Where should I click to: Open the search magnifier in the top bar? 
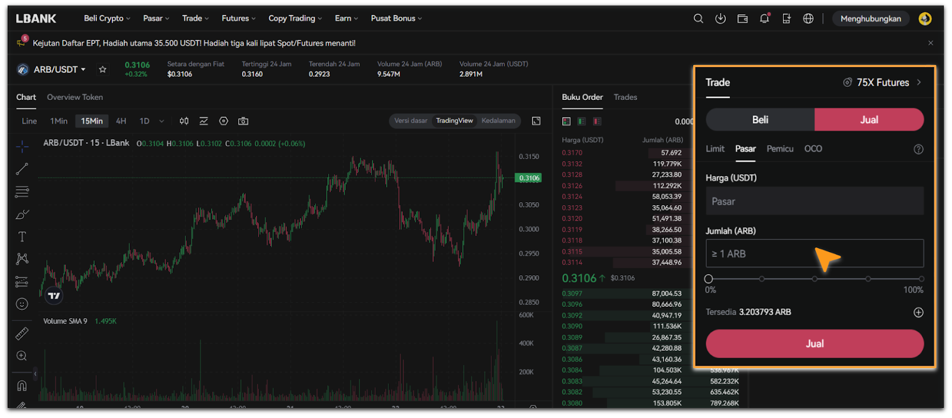[x=699, y=18]
